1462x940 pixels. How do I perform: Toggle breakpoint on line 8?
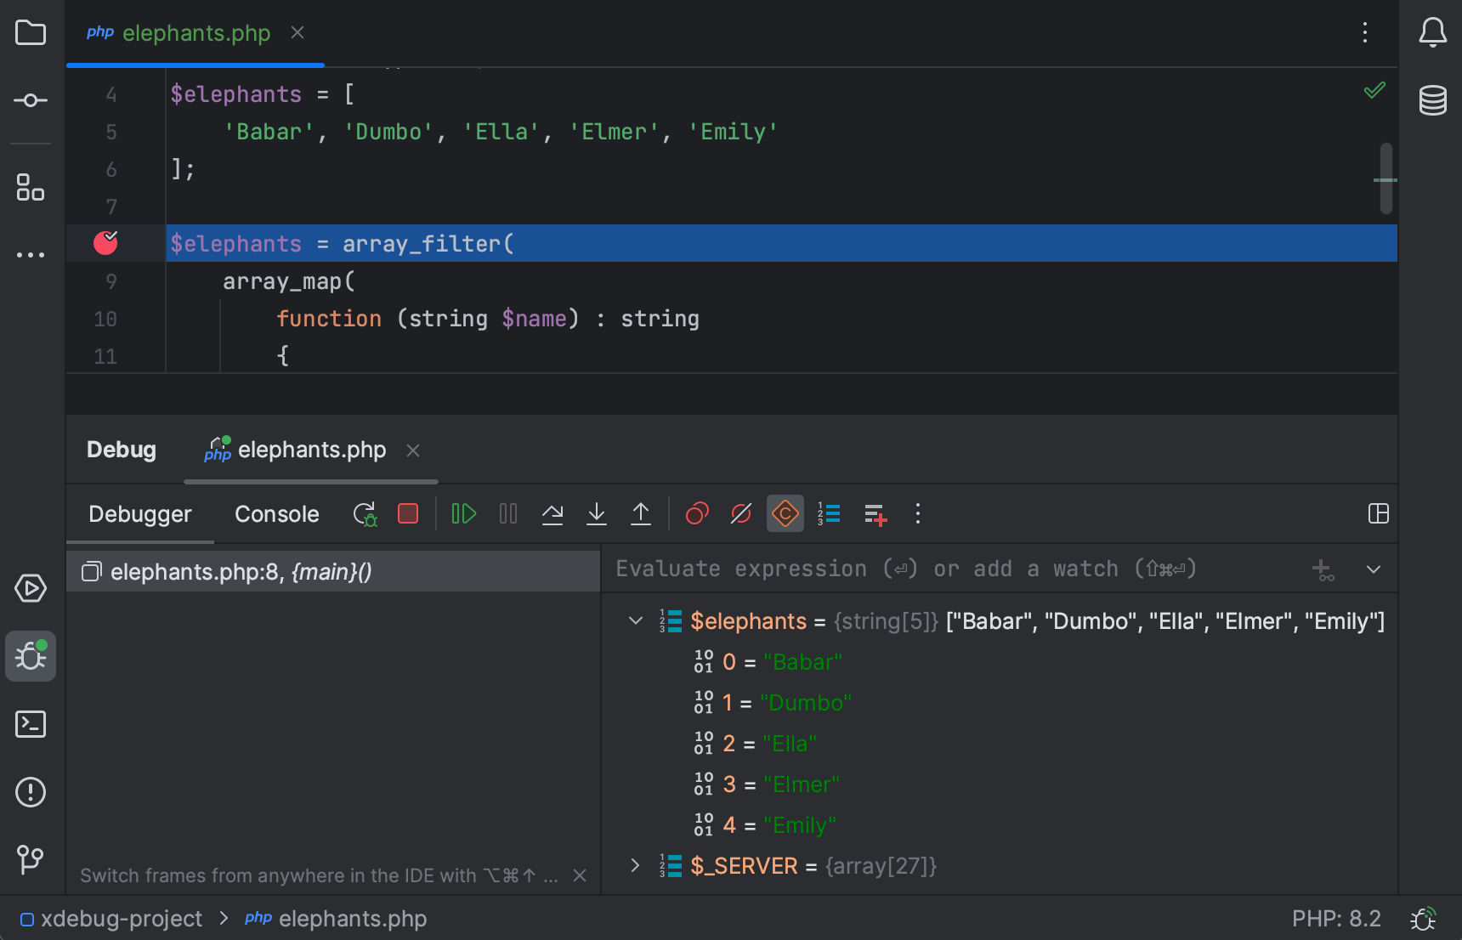pyautogui.click(x=105, y=244)
